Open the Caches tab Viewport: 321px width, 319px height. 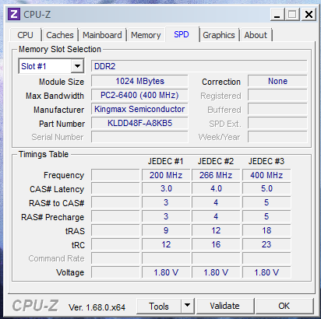click(x=60, y=35)
